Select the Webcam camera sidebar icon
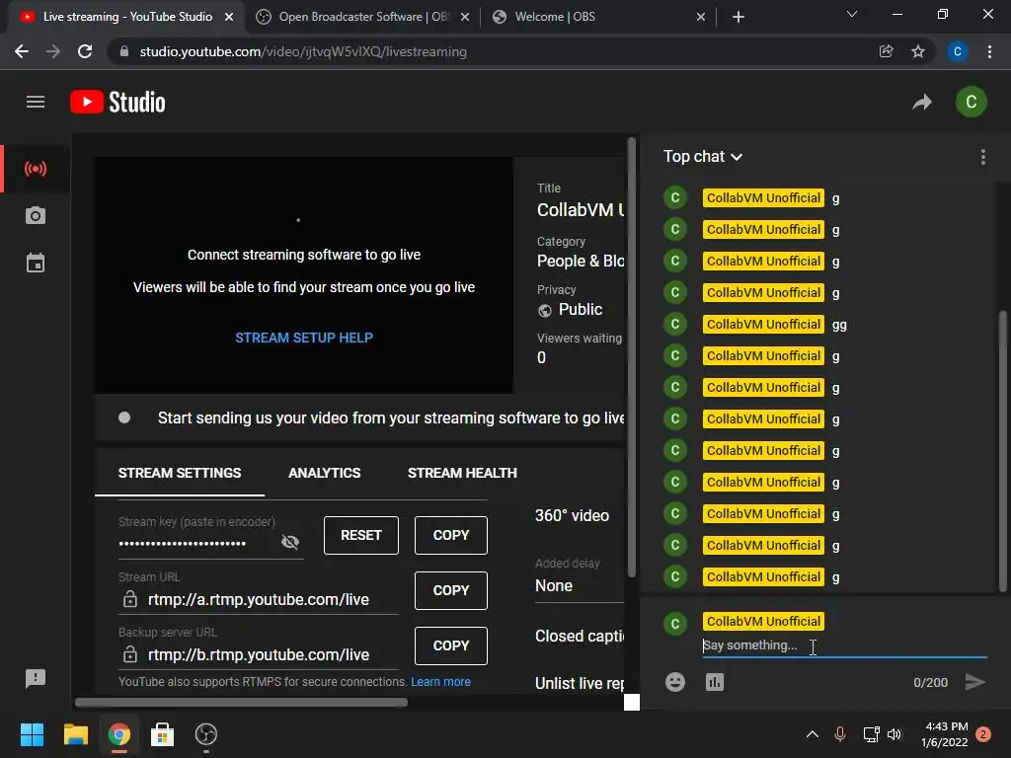This screenshot has height=758, width=1011. click(x=36, y=216)
